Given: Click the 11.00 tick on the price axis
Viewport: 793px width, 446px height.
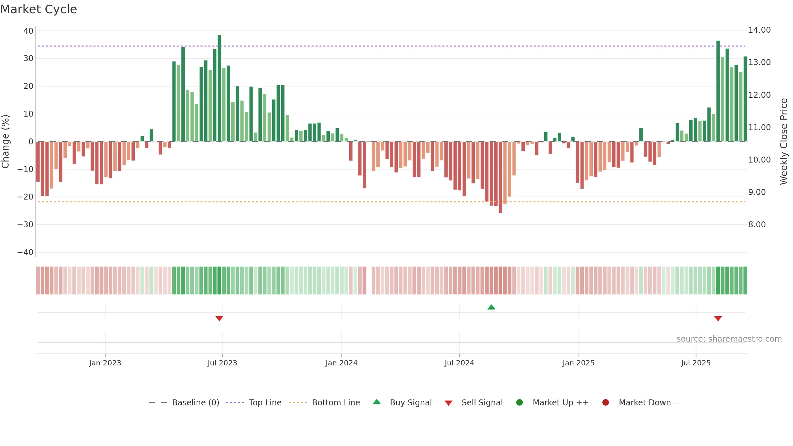Looking at the screenshot, I should coord(760,128).
